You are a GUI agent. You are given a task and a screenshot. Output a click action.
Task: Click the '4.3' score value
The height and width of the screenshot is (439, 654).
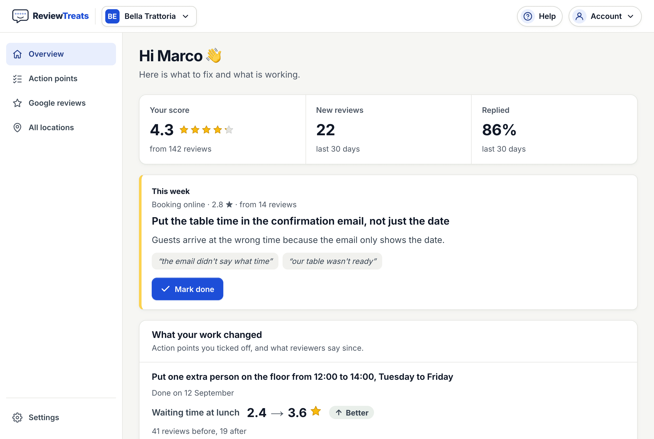162,130
